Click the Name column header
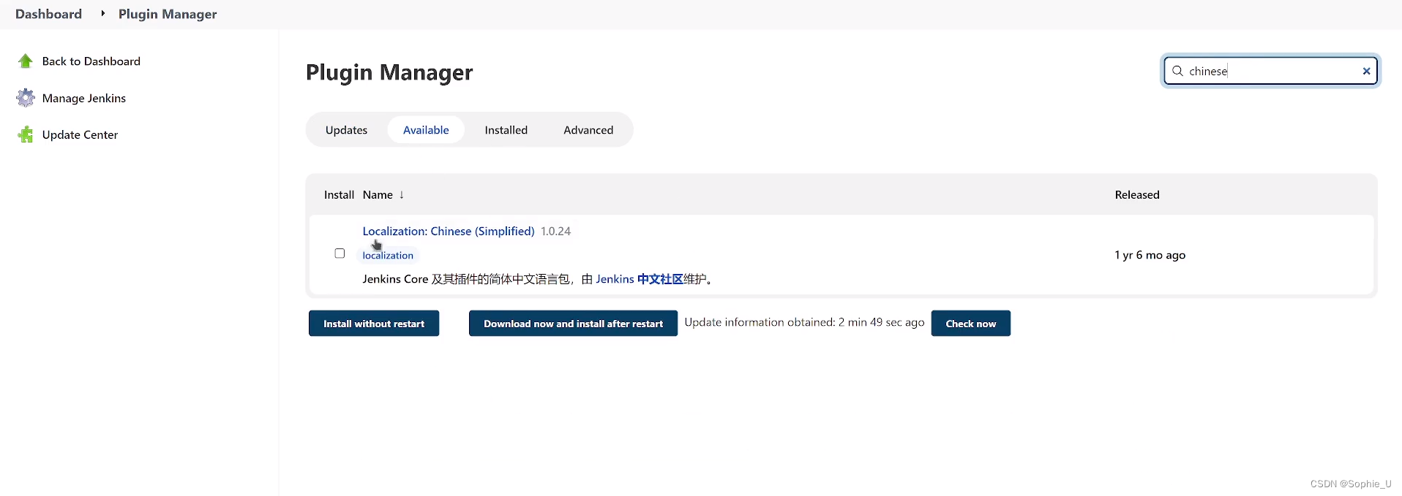The width and height of the screenshot is (1402, 496). (378, 194)
